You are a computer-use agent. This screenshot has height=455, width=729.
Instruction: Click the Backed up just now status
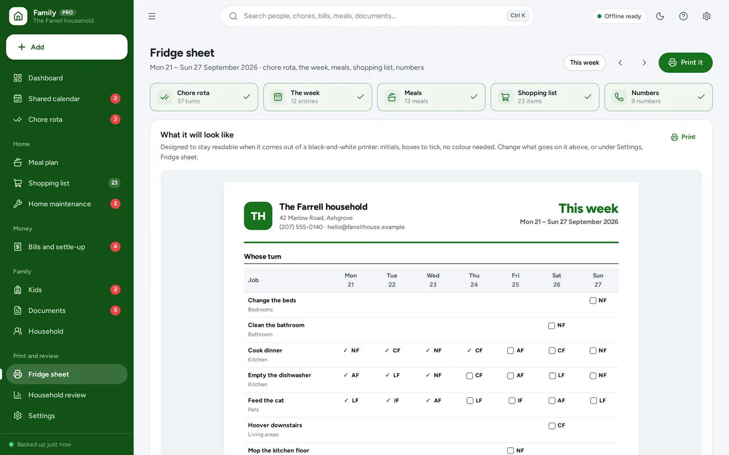coord(40,445)
